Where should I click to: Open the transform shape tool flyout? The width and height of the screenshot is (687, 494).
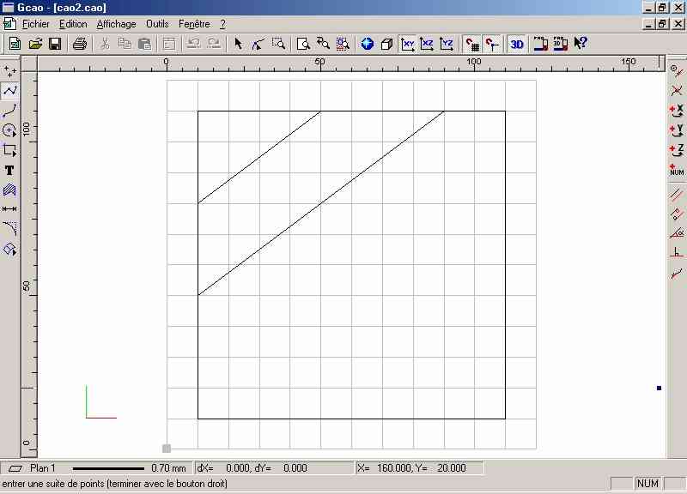[9, 249]
